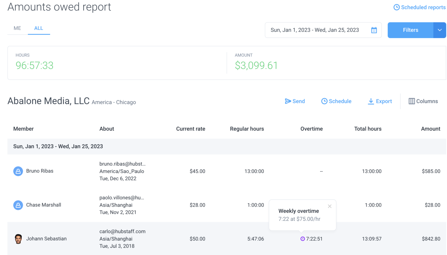Click Johann Sebastian profile photo

coord(18,239)
